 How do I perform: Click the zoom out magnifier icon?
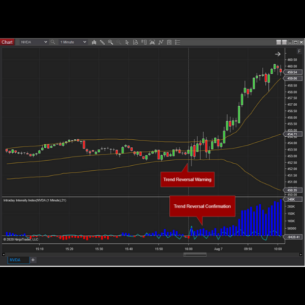point(118,42)
